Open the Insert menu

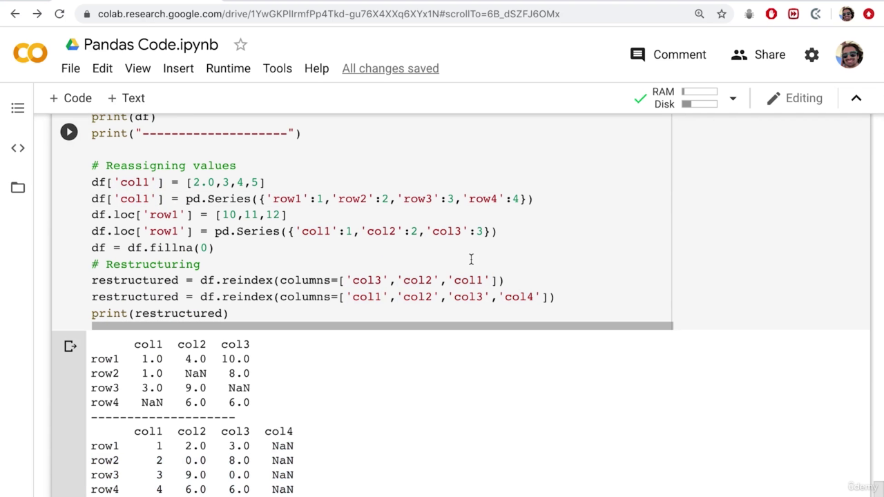[178, 68]
